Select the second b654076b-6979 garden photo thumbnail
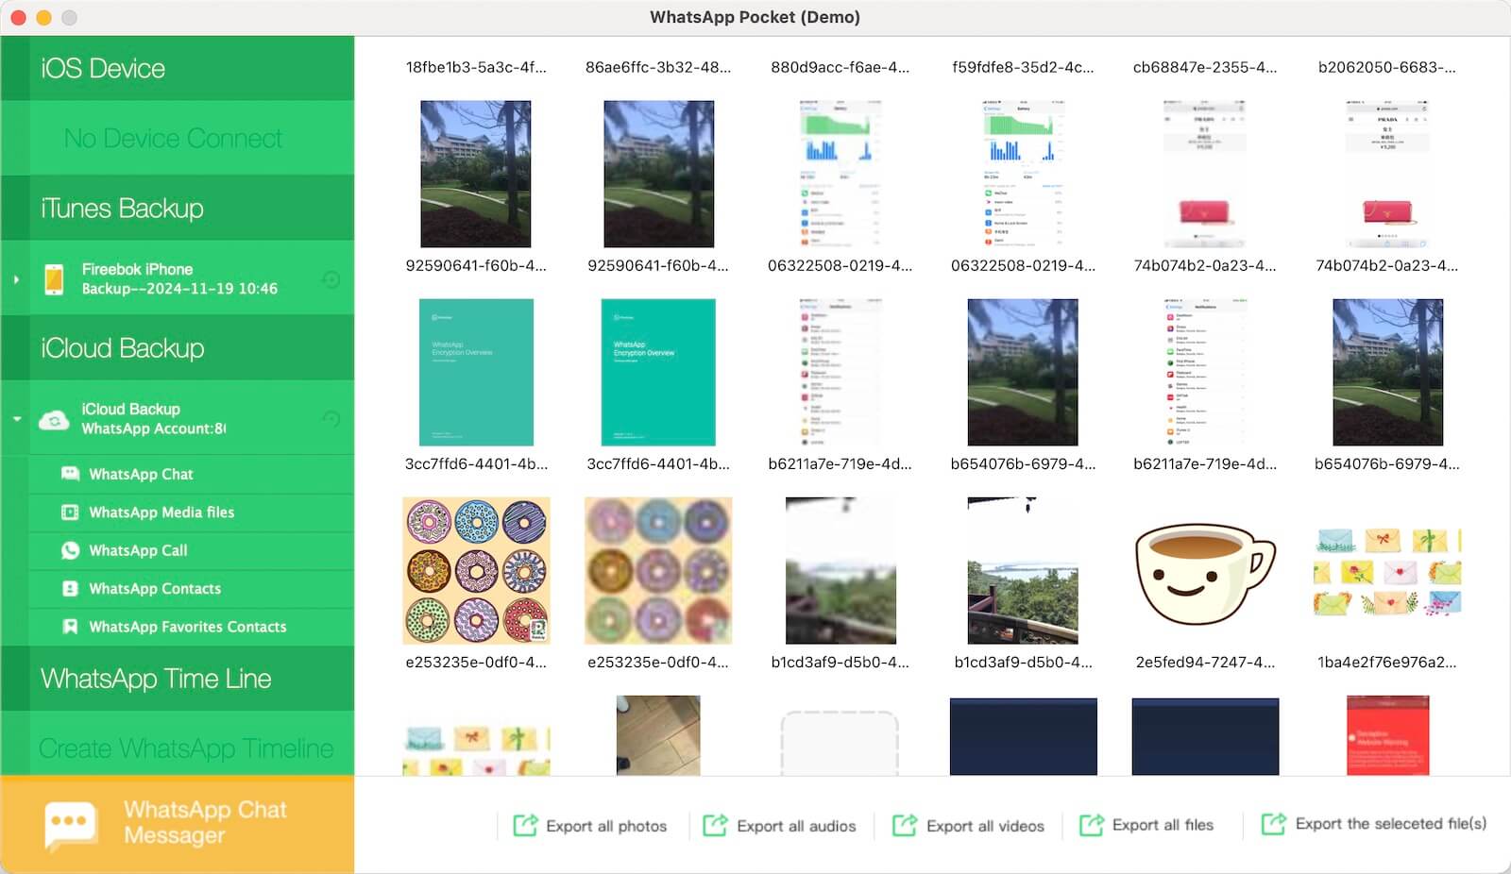 pos(1387,372)
